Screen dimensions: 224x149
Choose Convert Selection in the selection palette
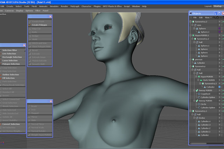tap(11, 124)
